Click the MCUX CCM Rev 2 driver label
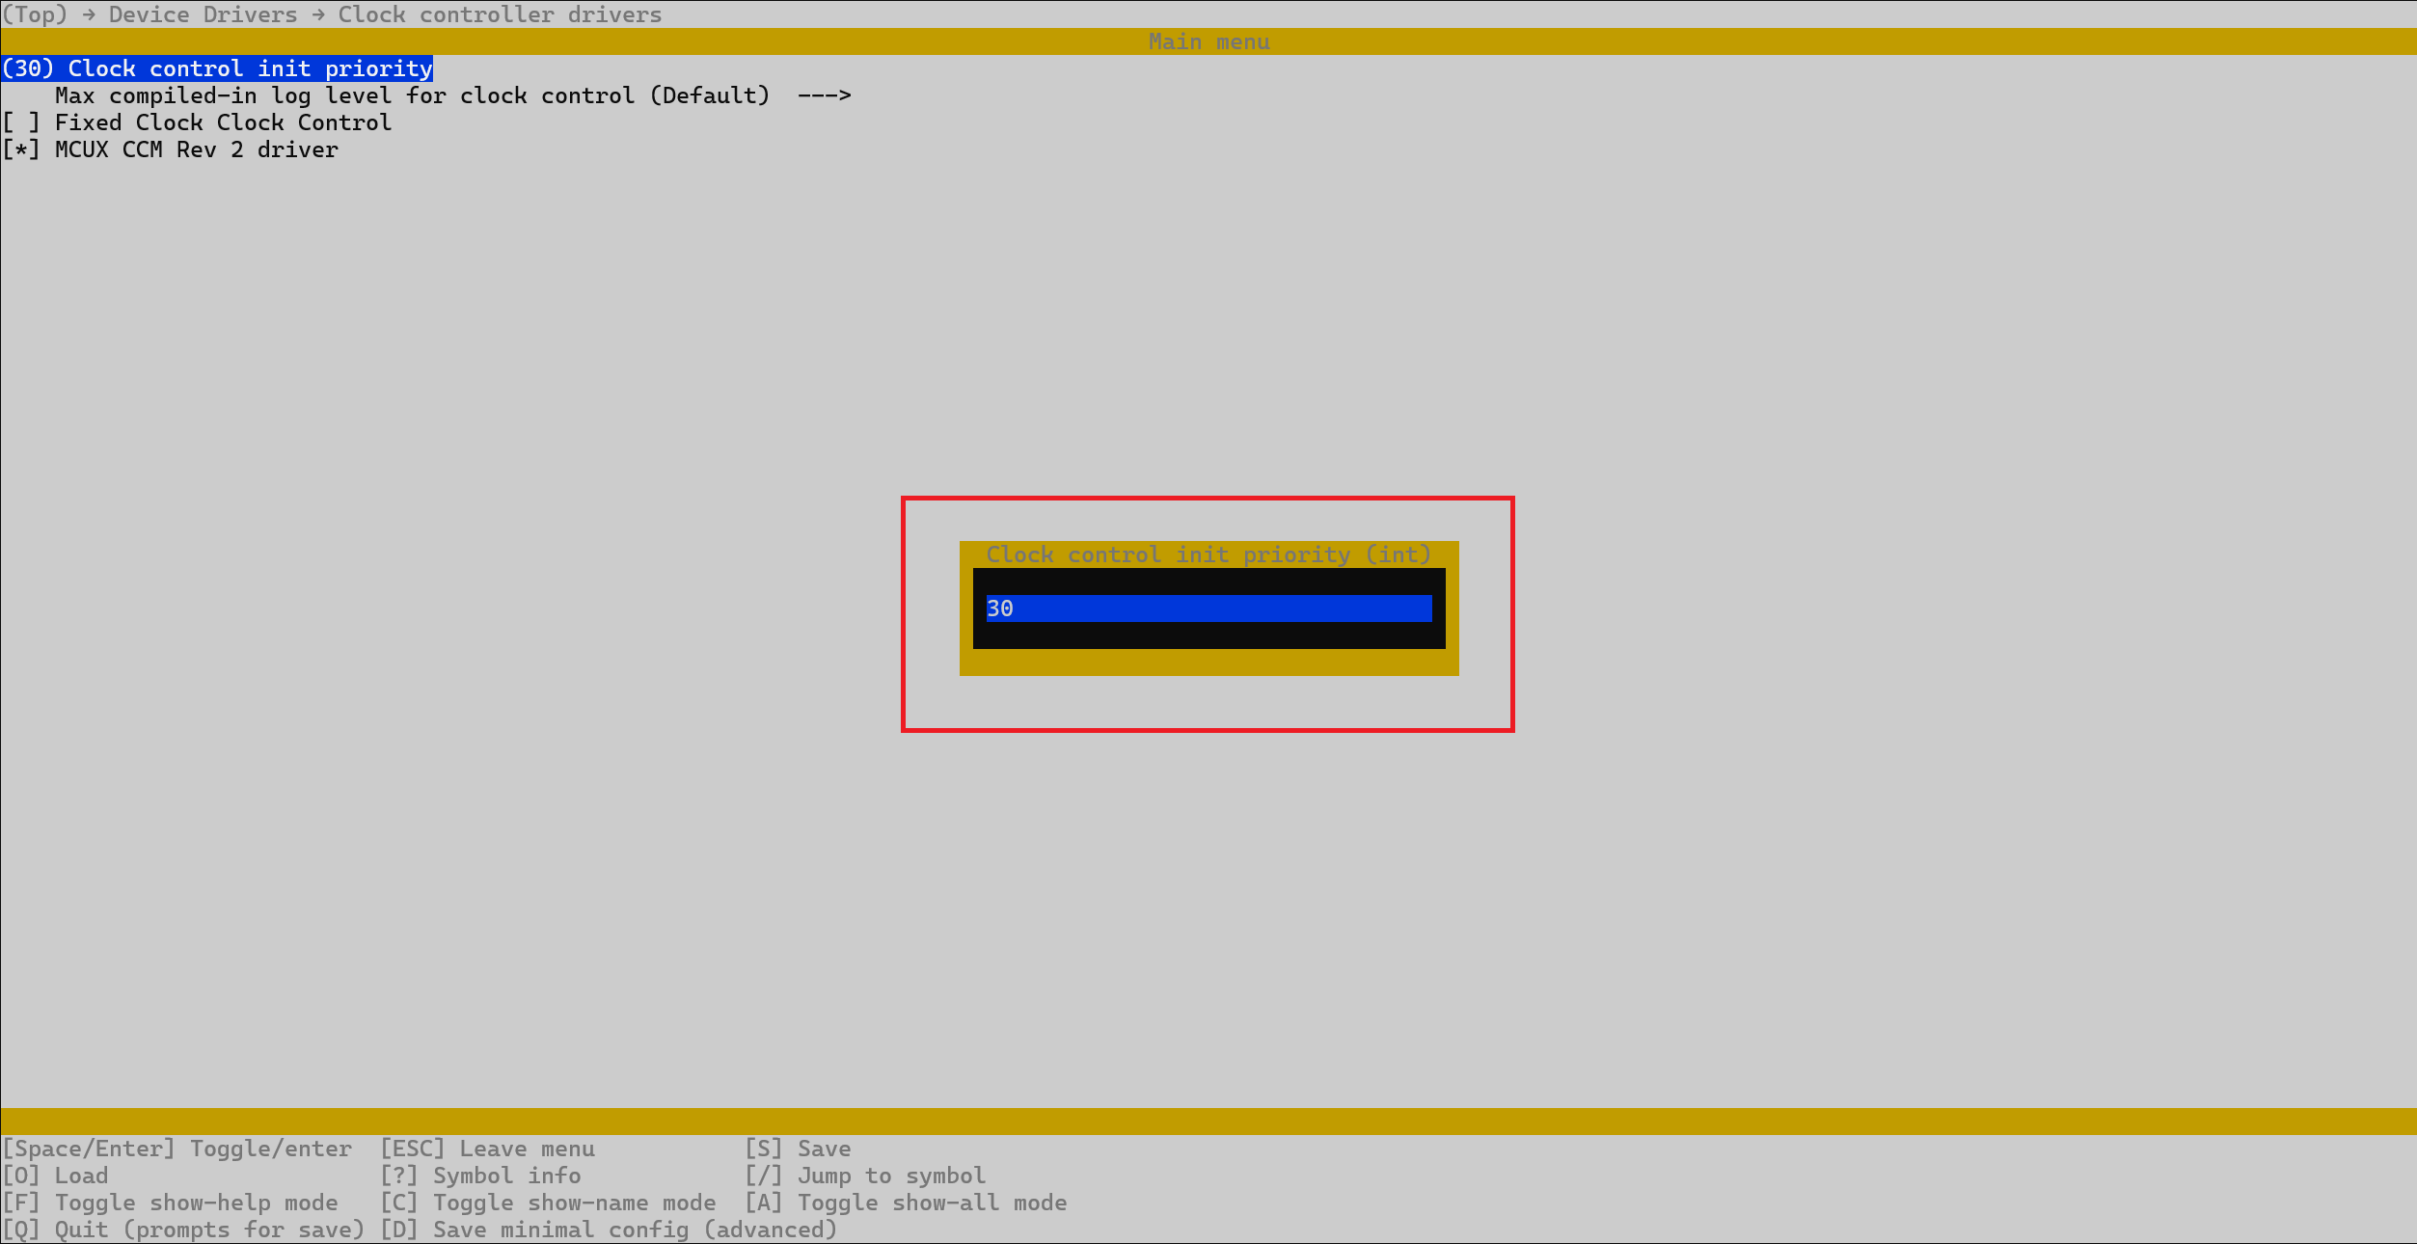This screenshot has height=1244, width=2417. tap(196, 149)
